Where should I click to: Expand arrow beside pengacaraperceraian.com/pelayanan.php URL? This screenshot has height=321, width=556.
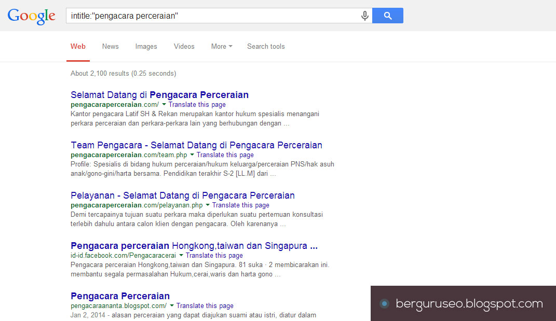tap(208, 205)
